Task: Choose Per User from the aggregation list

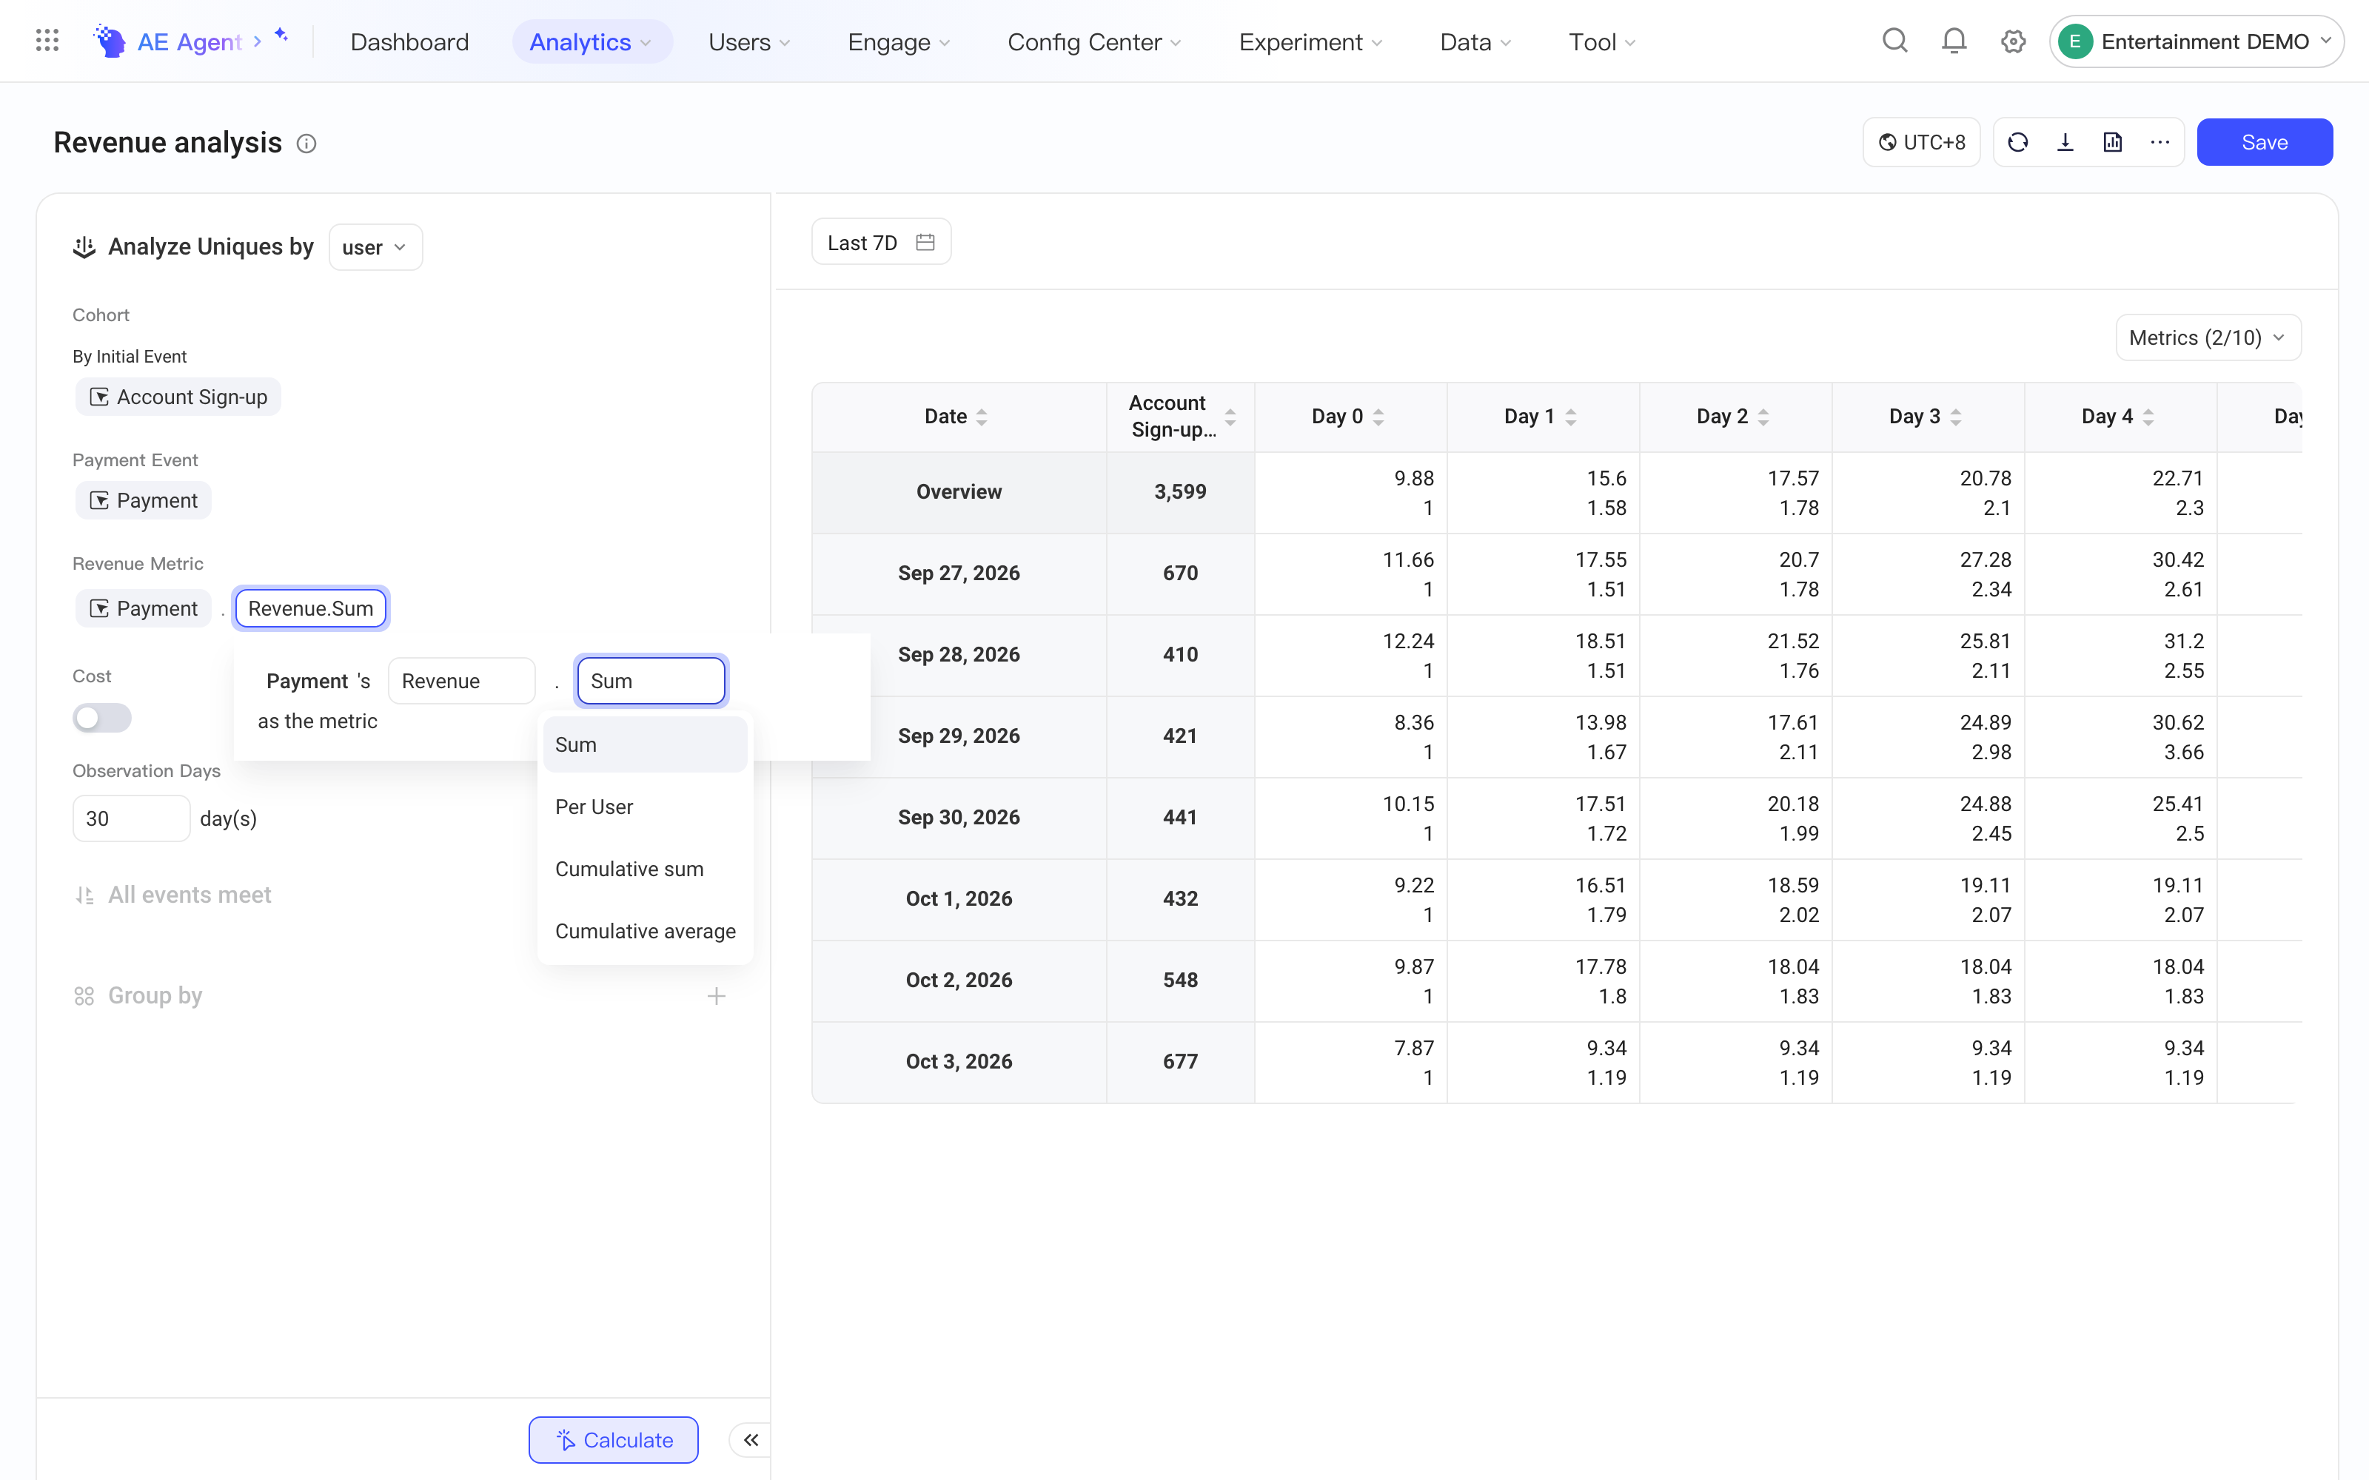Action: (x=645, y=807)
